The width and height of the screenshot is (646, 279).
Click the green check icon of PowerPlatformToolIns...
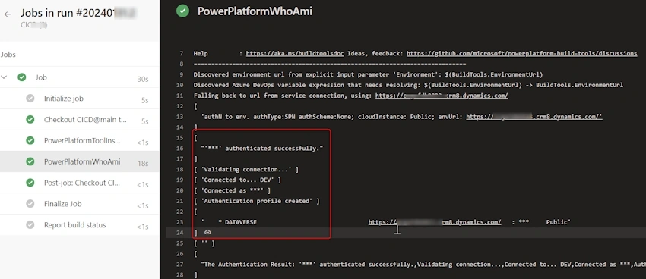pyautogui.click(x=30, y=140)
